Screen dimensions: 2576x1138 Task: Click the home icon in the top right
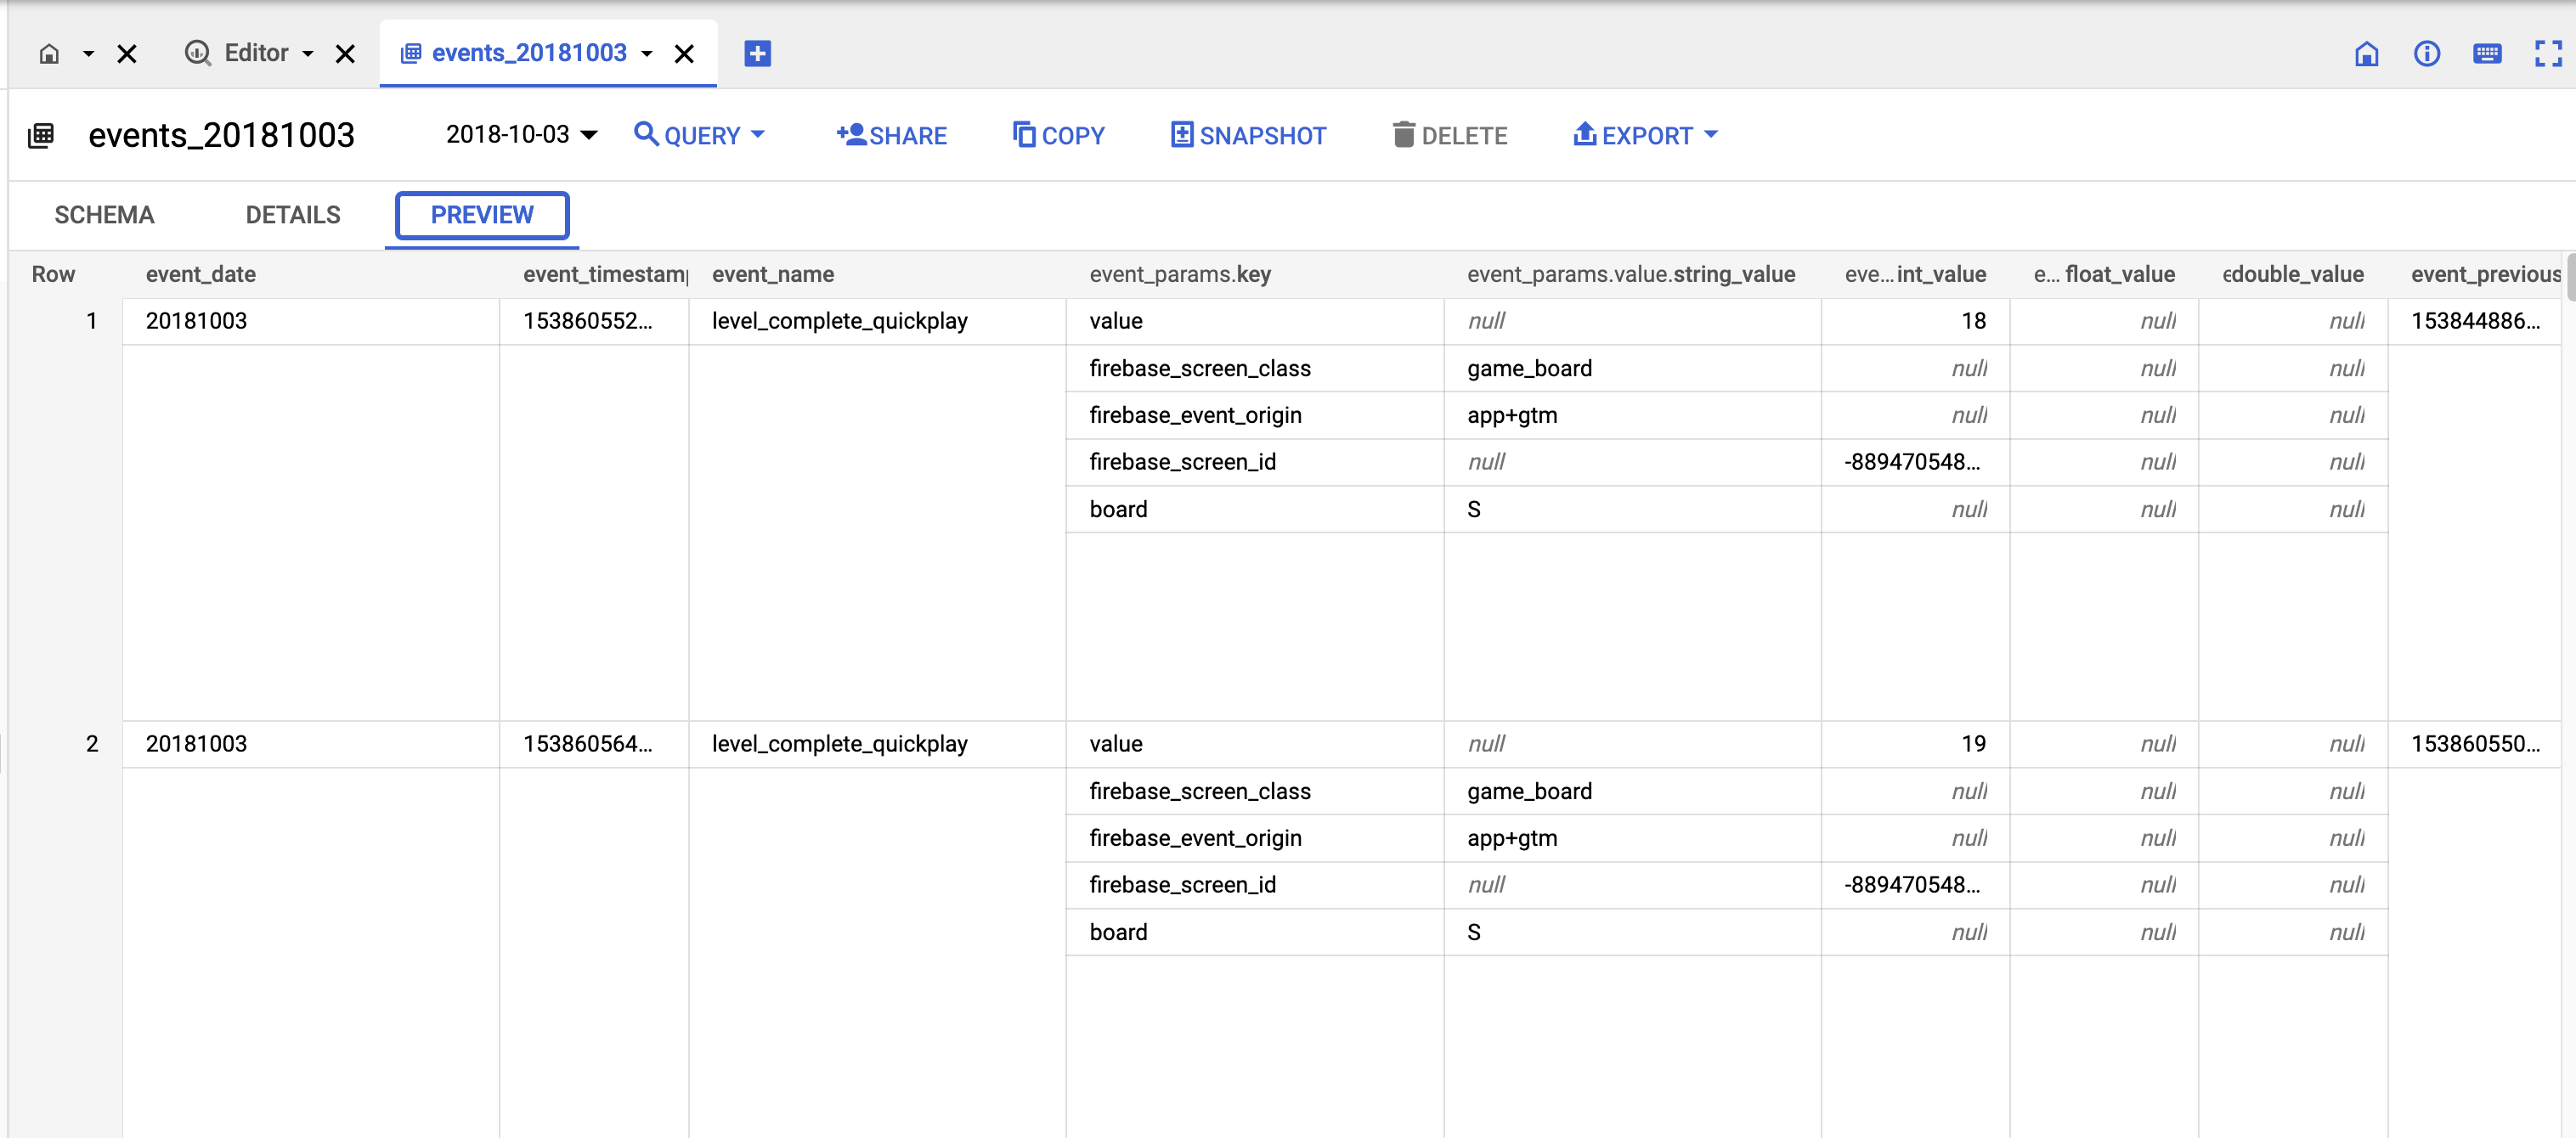pyautogui.click(x=2366, y=53)
